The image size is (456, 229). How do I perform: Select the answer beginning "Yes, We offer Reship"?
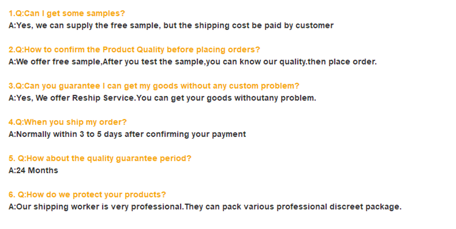click(162, 98)
